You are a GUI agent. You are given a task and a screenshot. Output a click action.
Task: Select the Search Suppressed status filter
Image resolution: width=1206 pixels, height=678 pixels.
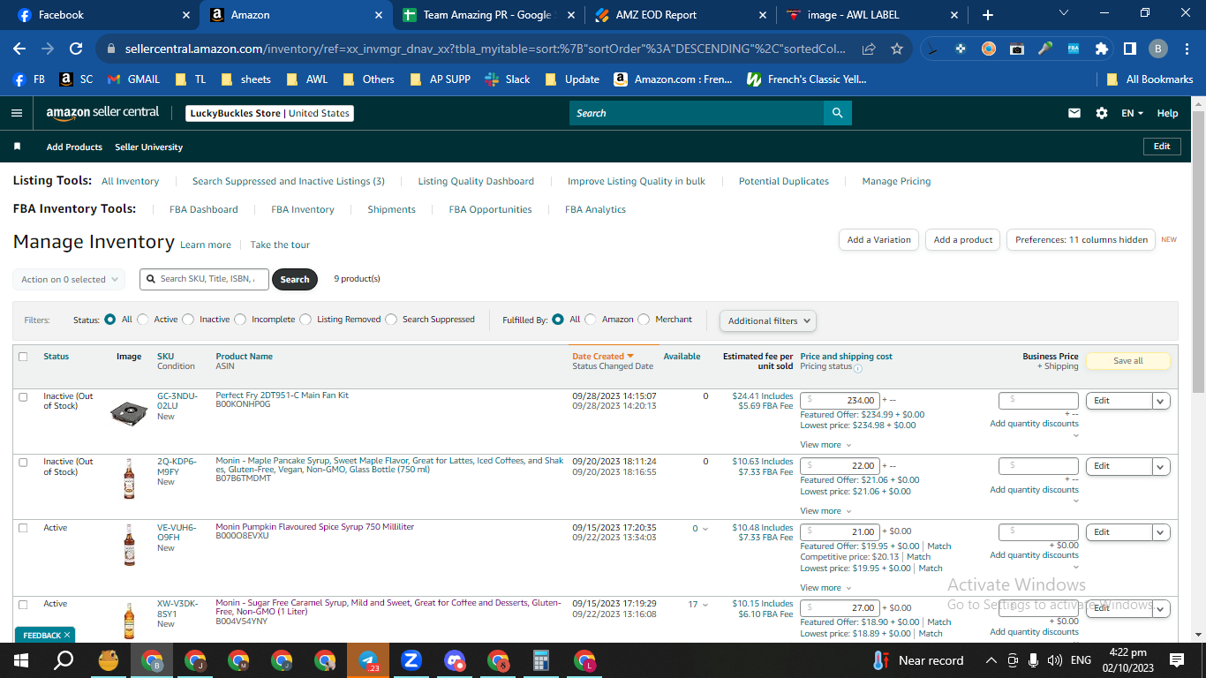[x=391, y=320]
